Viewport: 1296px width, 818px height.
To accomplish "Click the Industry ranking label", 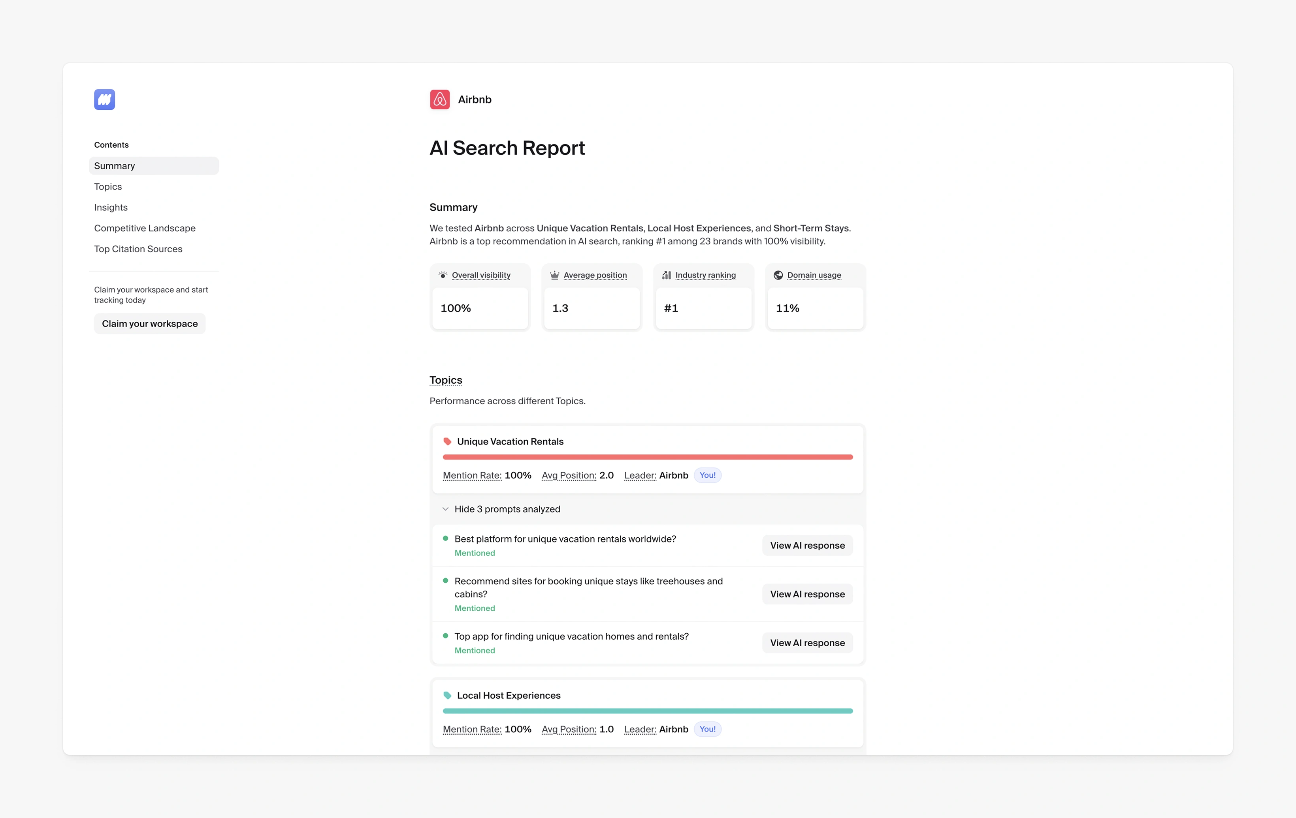I will point(706,275).
